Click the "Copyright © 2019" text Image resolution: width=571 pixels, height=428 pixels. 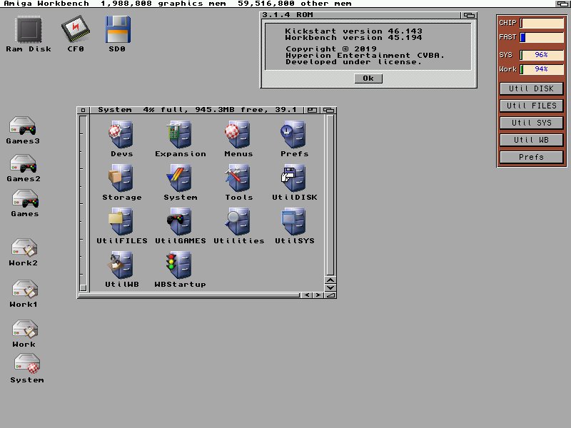[x=331, y=49]
